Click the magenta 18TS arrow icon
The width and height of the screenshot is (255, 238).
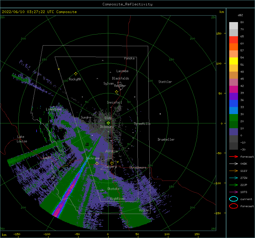coord(233,192)
